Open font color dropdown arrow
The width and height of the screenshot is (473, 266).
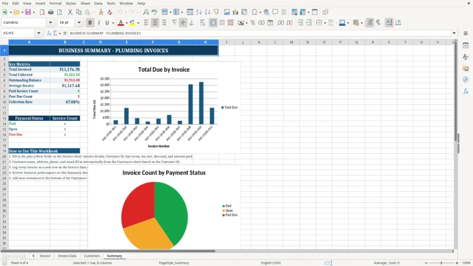(127, 23)
